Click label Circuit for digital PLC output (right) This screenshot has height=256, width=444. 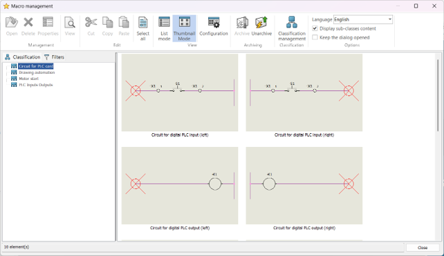click(304, 228)
